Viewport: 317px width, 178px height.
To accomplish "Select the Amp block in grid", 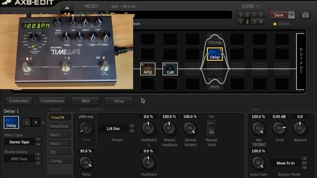I will tap(148, 69).
